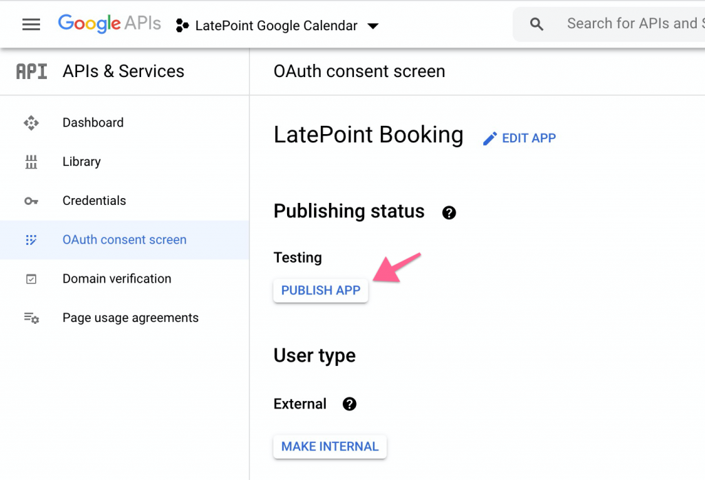Open EDIT APP link

(529, 138)
